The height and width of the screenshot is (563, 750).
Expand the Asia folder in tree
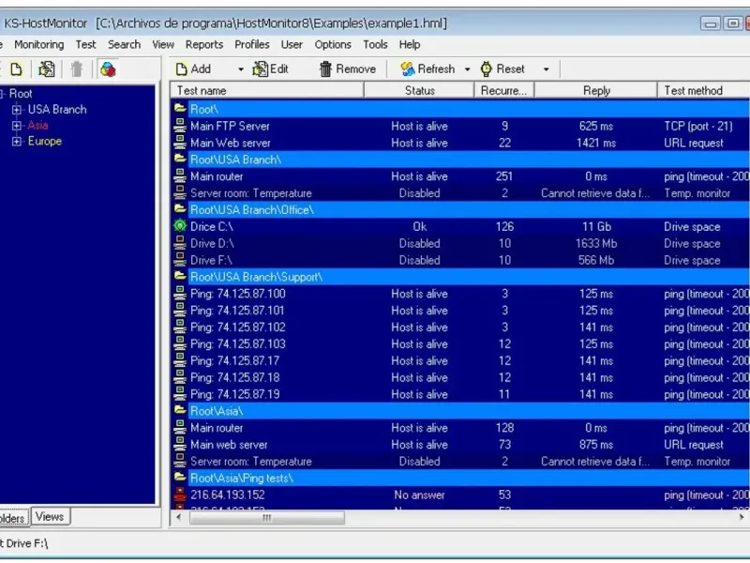(17, 126)
